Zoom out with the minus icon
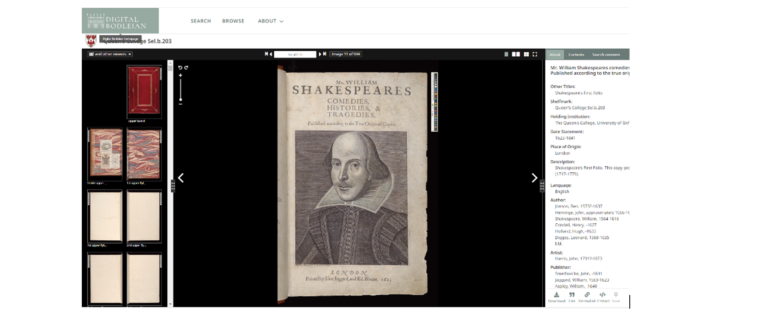The image size is (780, 333). (181, 104)
